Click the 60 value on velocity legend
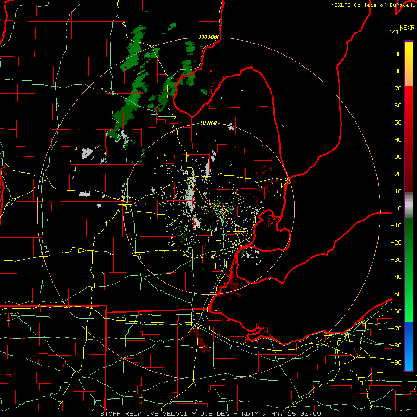 point(398,105)
